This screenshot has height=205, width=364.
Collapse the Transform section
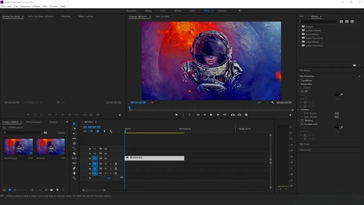(299, 80)
